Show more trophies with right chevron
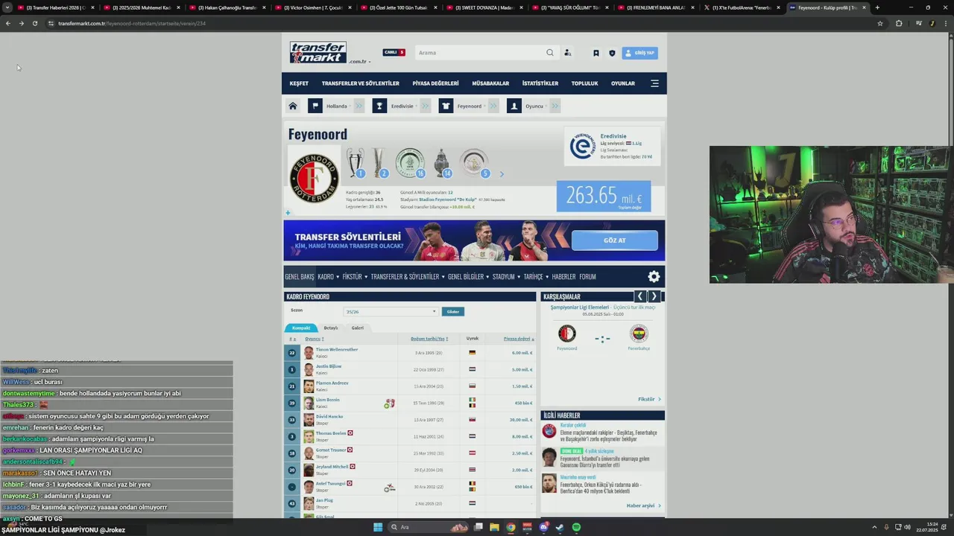The width and height of the screenshot is (954, 536). pos(502,174)
